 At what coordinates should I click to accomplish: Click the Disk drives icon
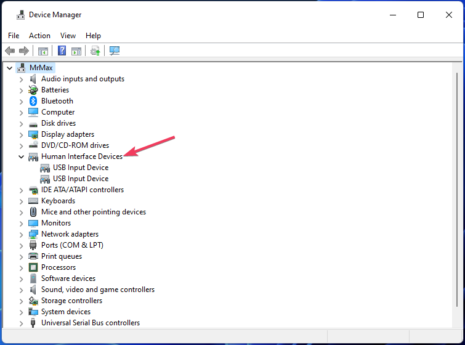(33, 124)
